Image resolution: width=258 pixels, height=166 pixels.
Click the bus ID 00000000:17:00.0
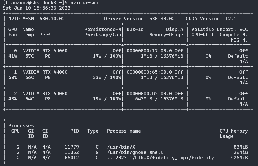149,51
